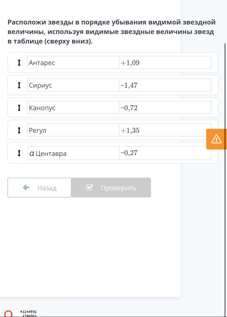Select the Канопус star name cell
The image size is (227, 317).
point(73,108)
